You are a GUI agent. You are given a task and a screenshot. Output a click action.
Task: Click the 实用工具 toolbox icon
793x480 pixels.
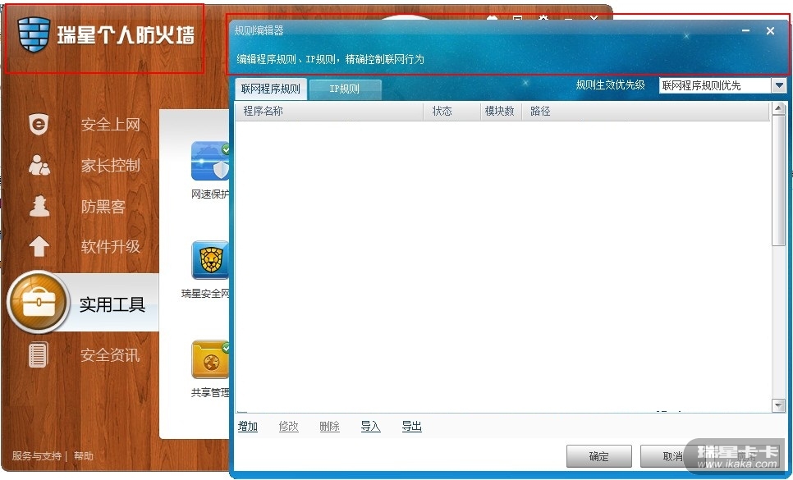[39, 302]
